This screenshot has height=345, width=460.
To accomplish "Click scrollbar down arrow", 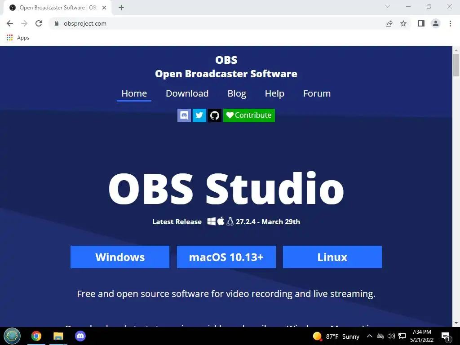I will tap(456, 323).
